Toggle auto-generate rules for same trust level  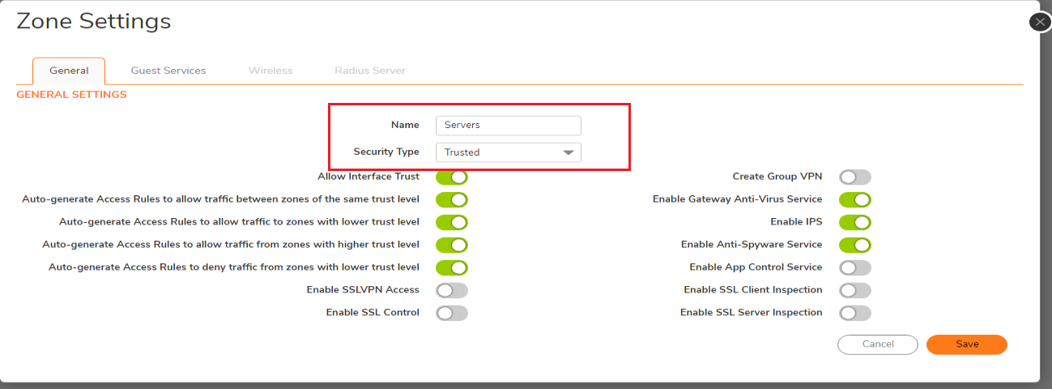coord(452,199)
